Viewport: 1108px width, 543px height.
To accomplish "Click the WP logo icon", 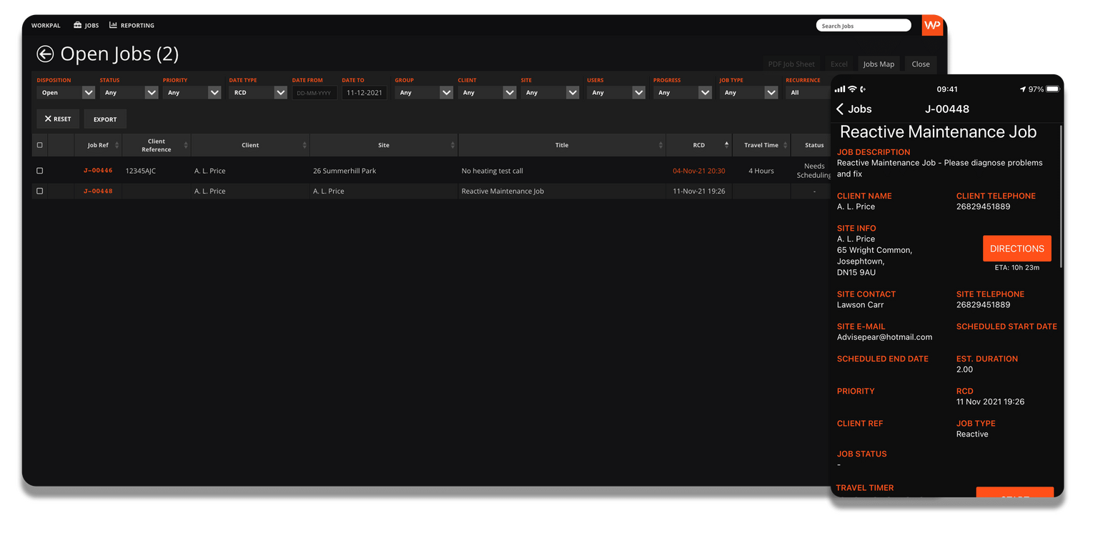I will coord(931,24).
